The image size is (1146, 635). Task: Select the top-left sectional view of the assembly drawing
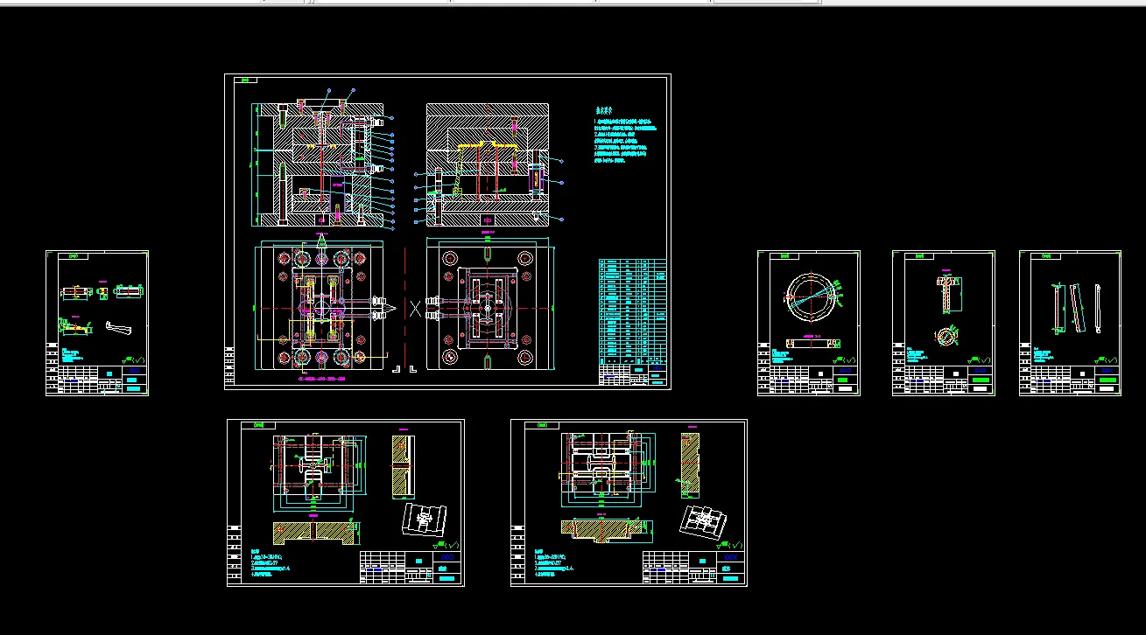(x=320, y=165)
